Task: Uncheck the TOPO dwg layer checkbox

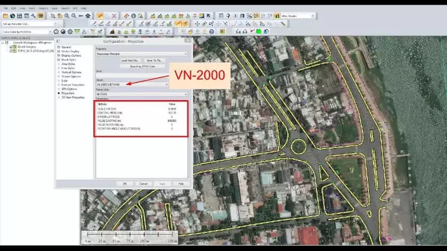Action: click(x=10, y=51)
